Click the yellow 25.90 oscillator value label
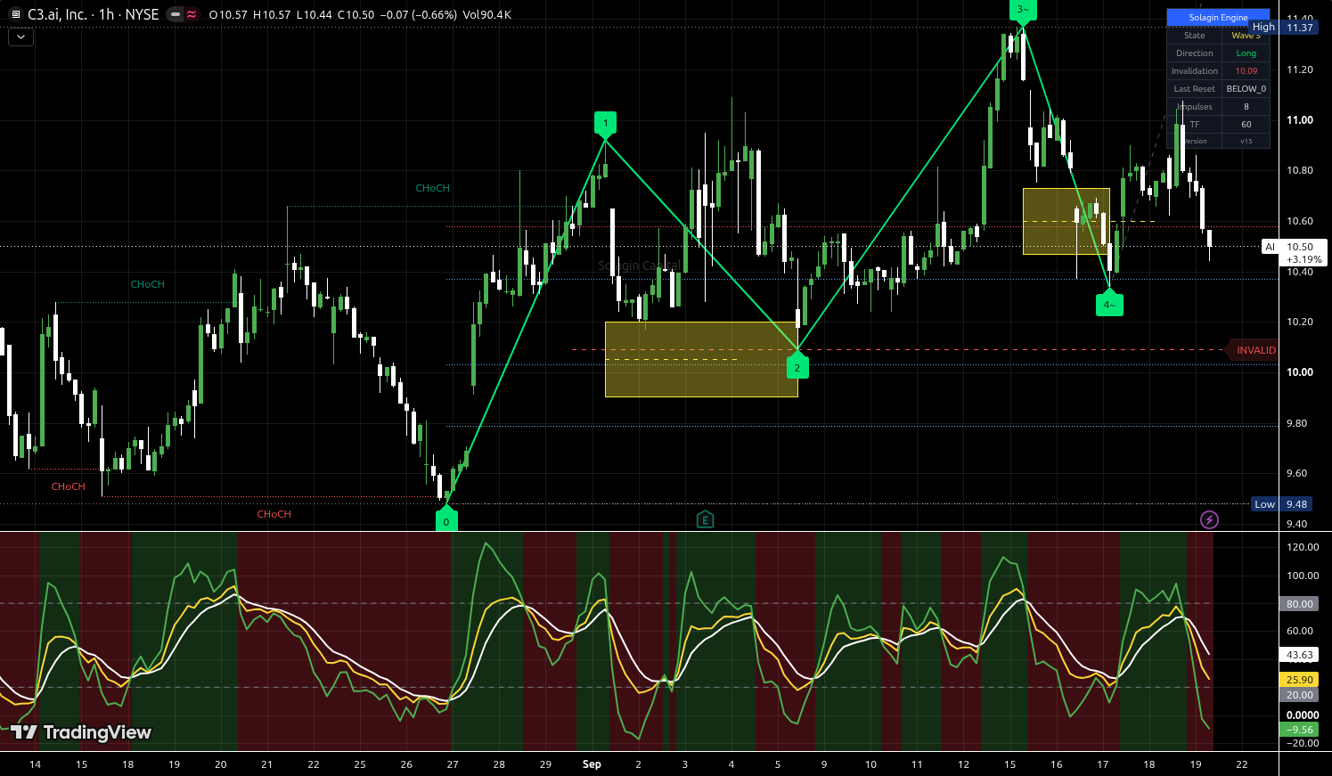This screenshot has height=776, width=1332. point(1299,680)
